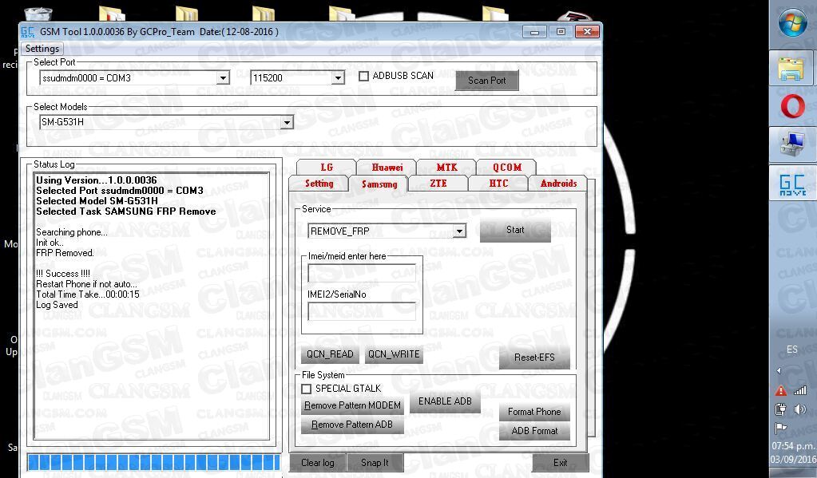Screen dimensions: 817x478
Task: Open the Androids tab
Action: click(558, 184)
